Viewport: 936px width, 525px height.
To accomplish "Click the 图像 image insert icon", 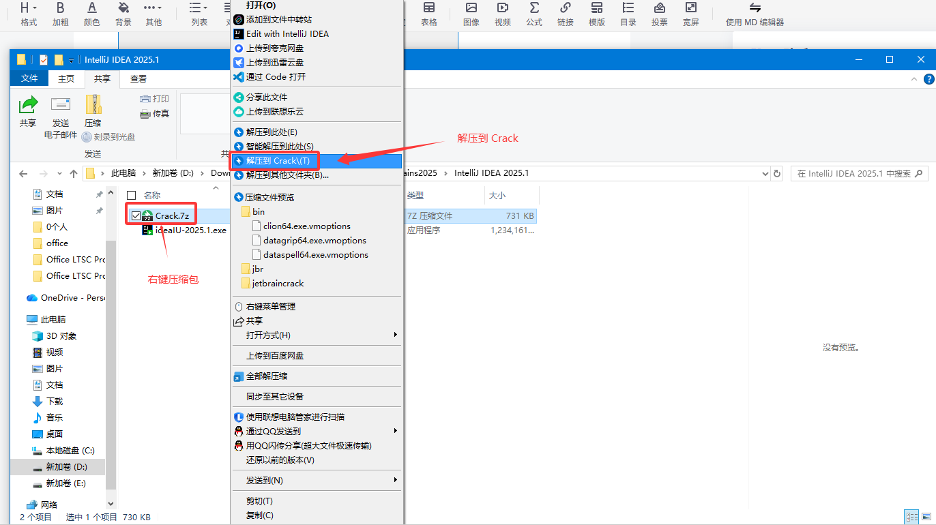I will coord(471,8).
